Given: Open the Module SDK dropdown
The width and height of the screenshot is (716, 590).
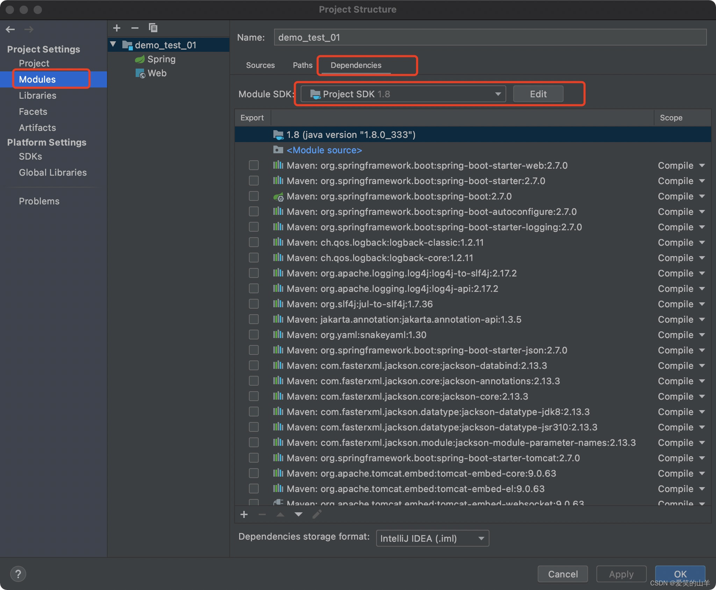Looking at the screenshot, I should click(403, 94).
